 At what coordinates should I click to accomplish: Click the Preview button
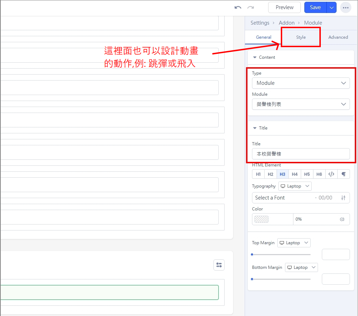pyautogui.click(x=284, y=7)
